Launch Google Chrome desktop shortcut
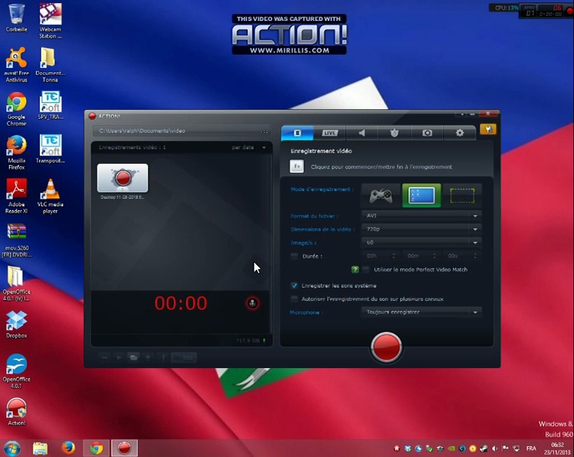Screen dimensions: 574x457 coord(17,109)
